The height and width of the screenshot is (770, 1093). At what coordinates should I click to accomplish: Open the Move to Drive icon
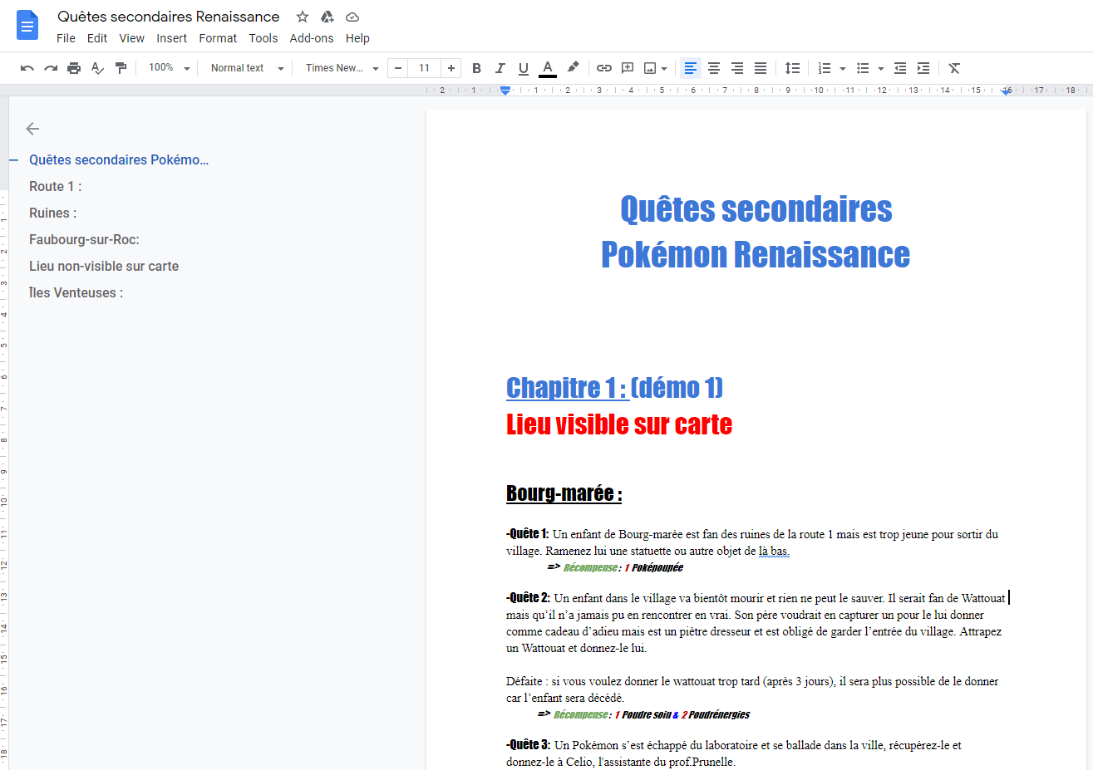(x=327, y=17)
